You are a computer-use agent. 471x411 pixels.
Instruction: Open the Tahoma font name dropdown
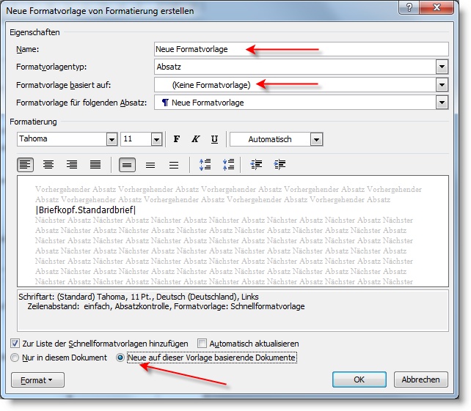[112, 139]
